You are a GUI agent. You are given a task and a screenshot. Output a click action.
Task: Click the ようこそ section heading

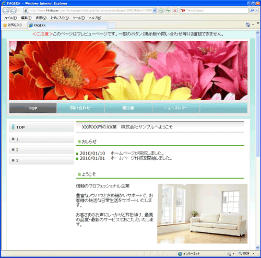pyautogui.click(x=87, y=174)
